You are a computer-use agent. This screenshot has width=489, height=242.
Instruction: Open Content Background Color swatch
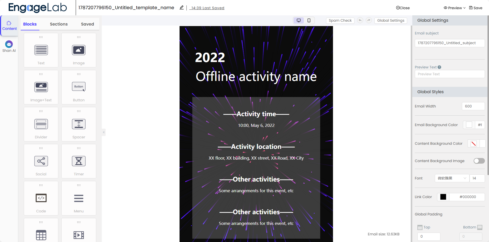[x=473, y=143]
